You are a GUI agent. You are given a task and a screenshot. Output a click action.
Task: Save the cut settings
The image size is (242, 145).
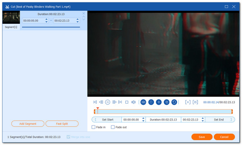(202, 137)
